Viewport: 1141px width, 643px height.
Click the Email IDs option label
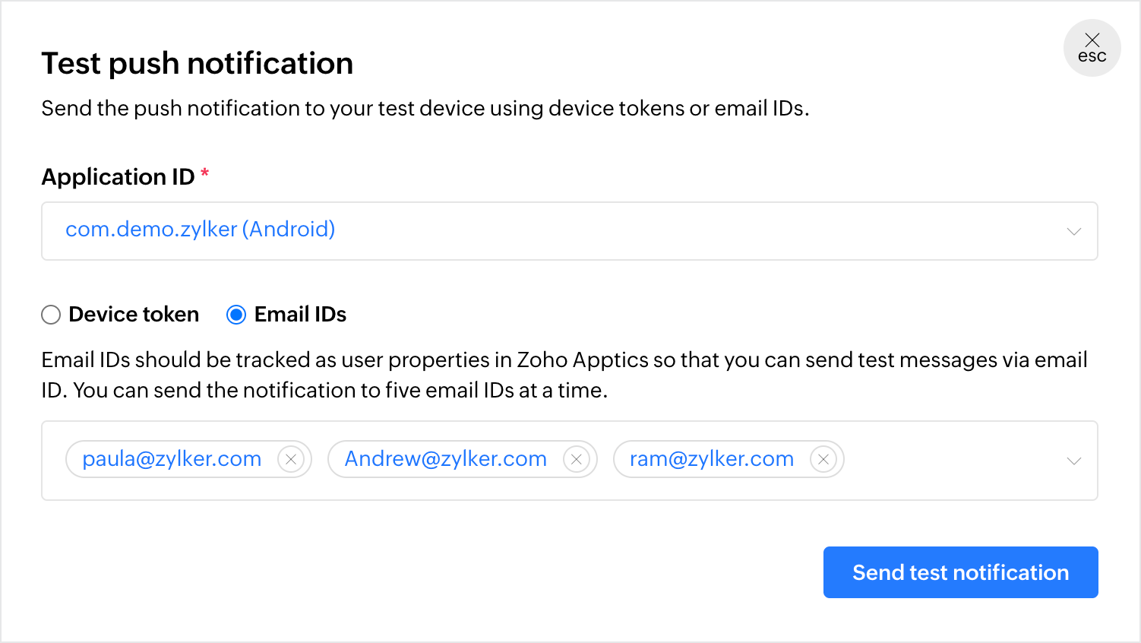click(x=300, y=315)
